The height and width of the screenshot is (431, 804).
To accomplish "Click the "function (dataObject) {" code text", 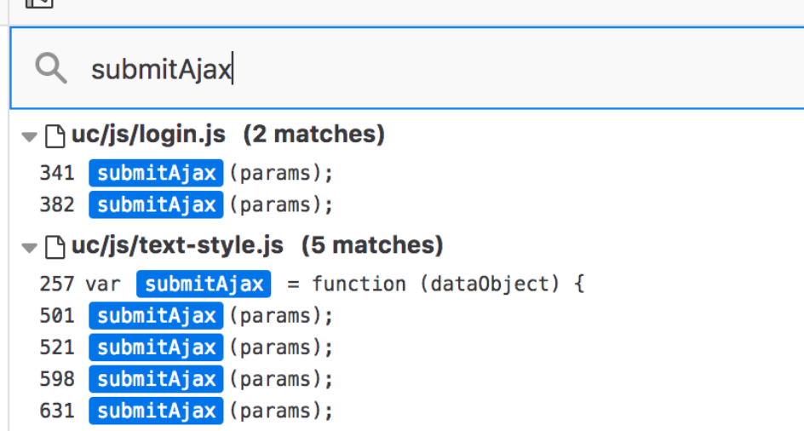I will click(448, 284).
